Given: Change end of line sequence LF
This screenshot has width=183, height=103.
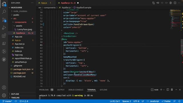Looking at the screenshot, I should (x=143, y=101).
